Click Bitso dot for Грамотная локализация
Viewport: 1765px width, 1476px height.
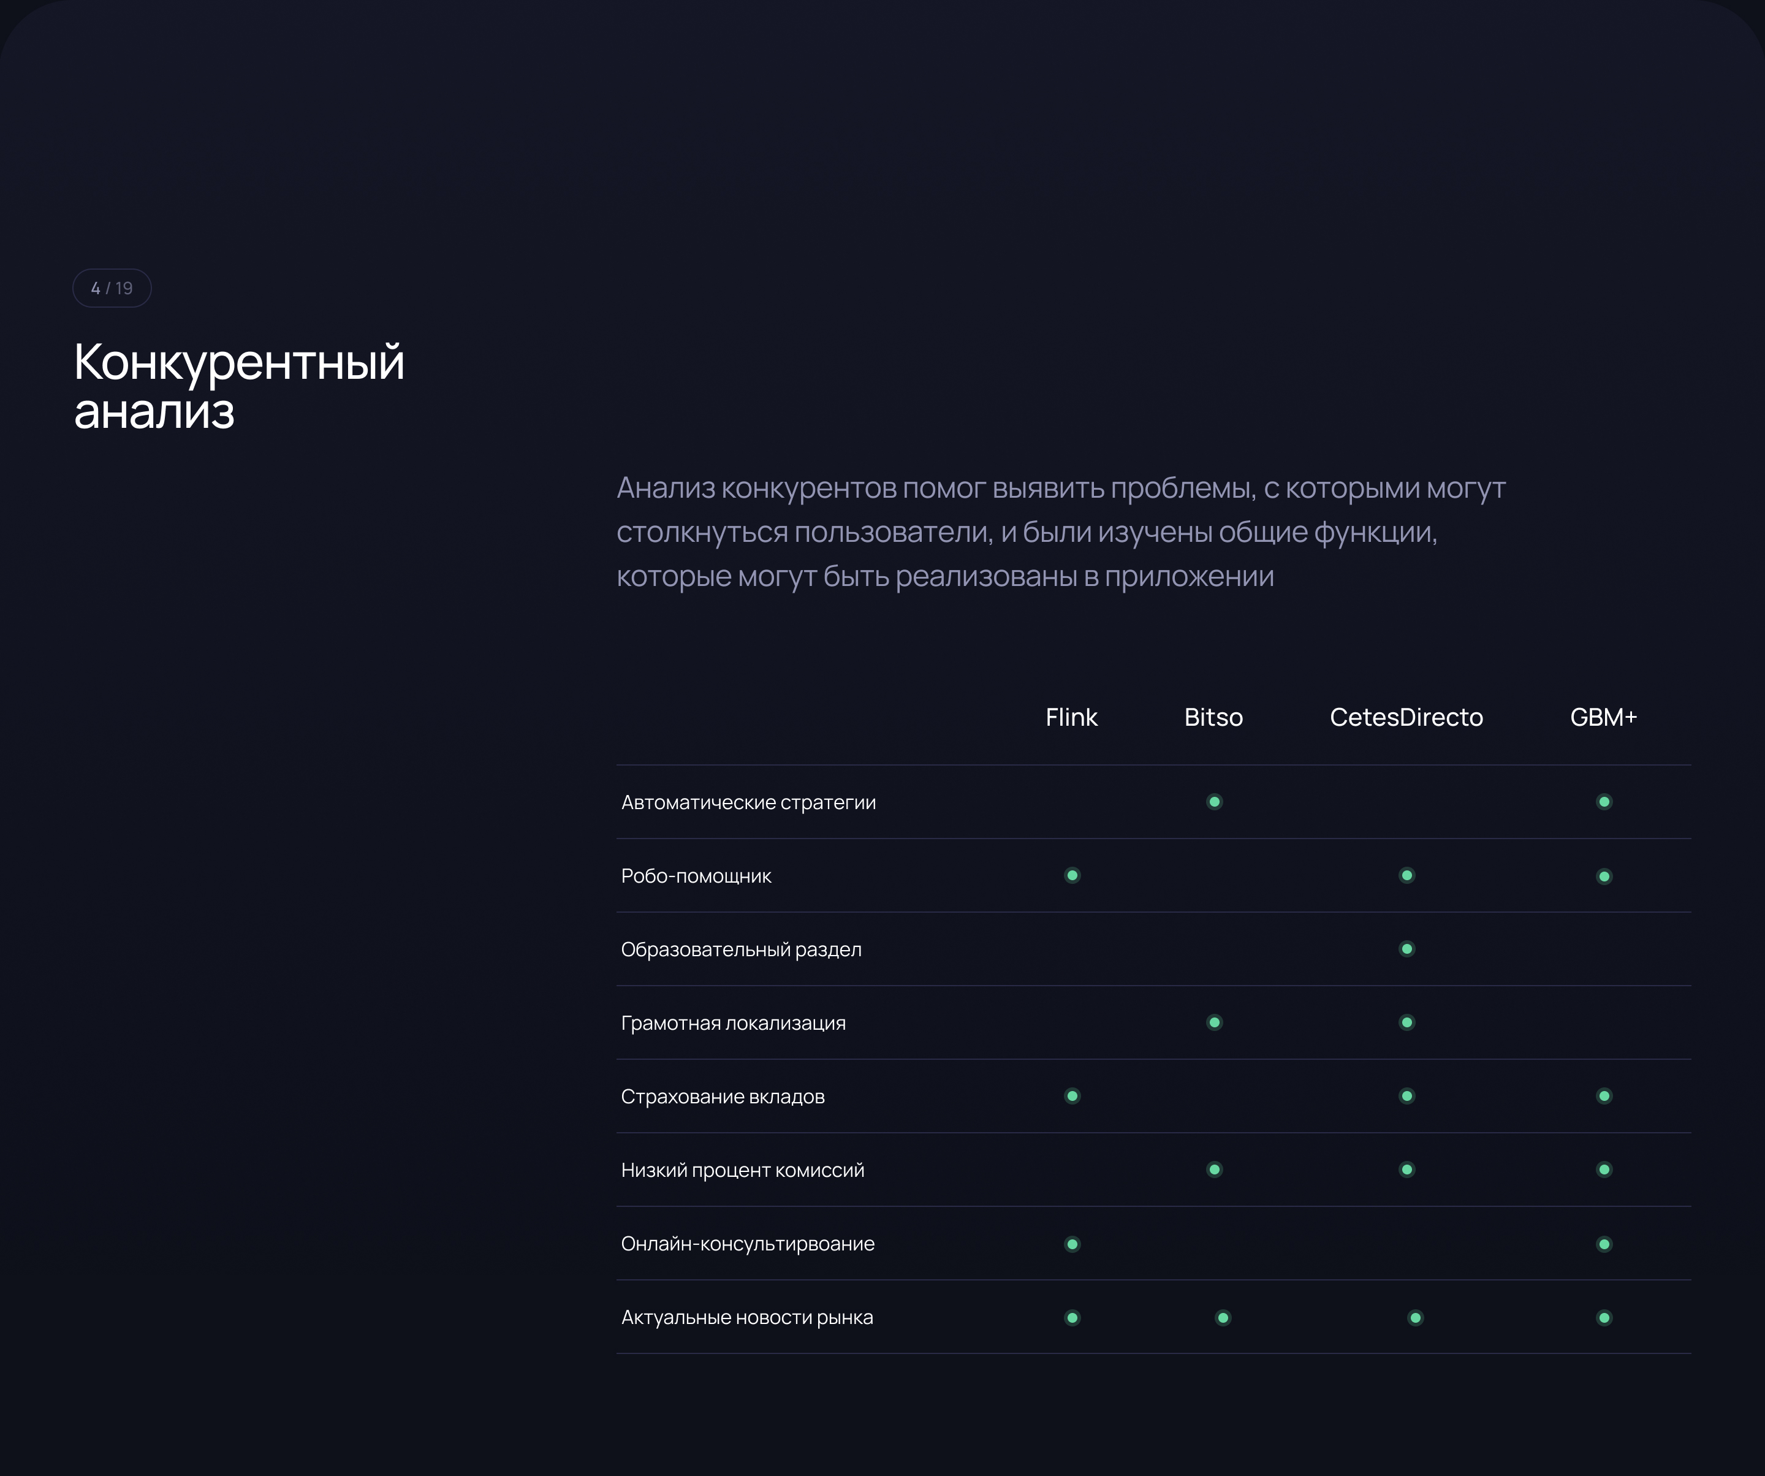point(1215,1023)
